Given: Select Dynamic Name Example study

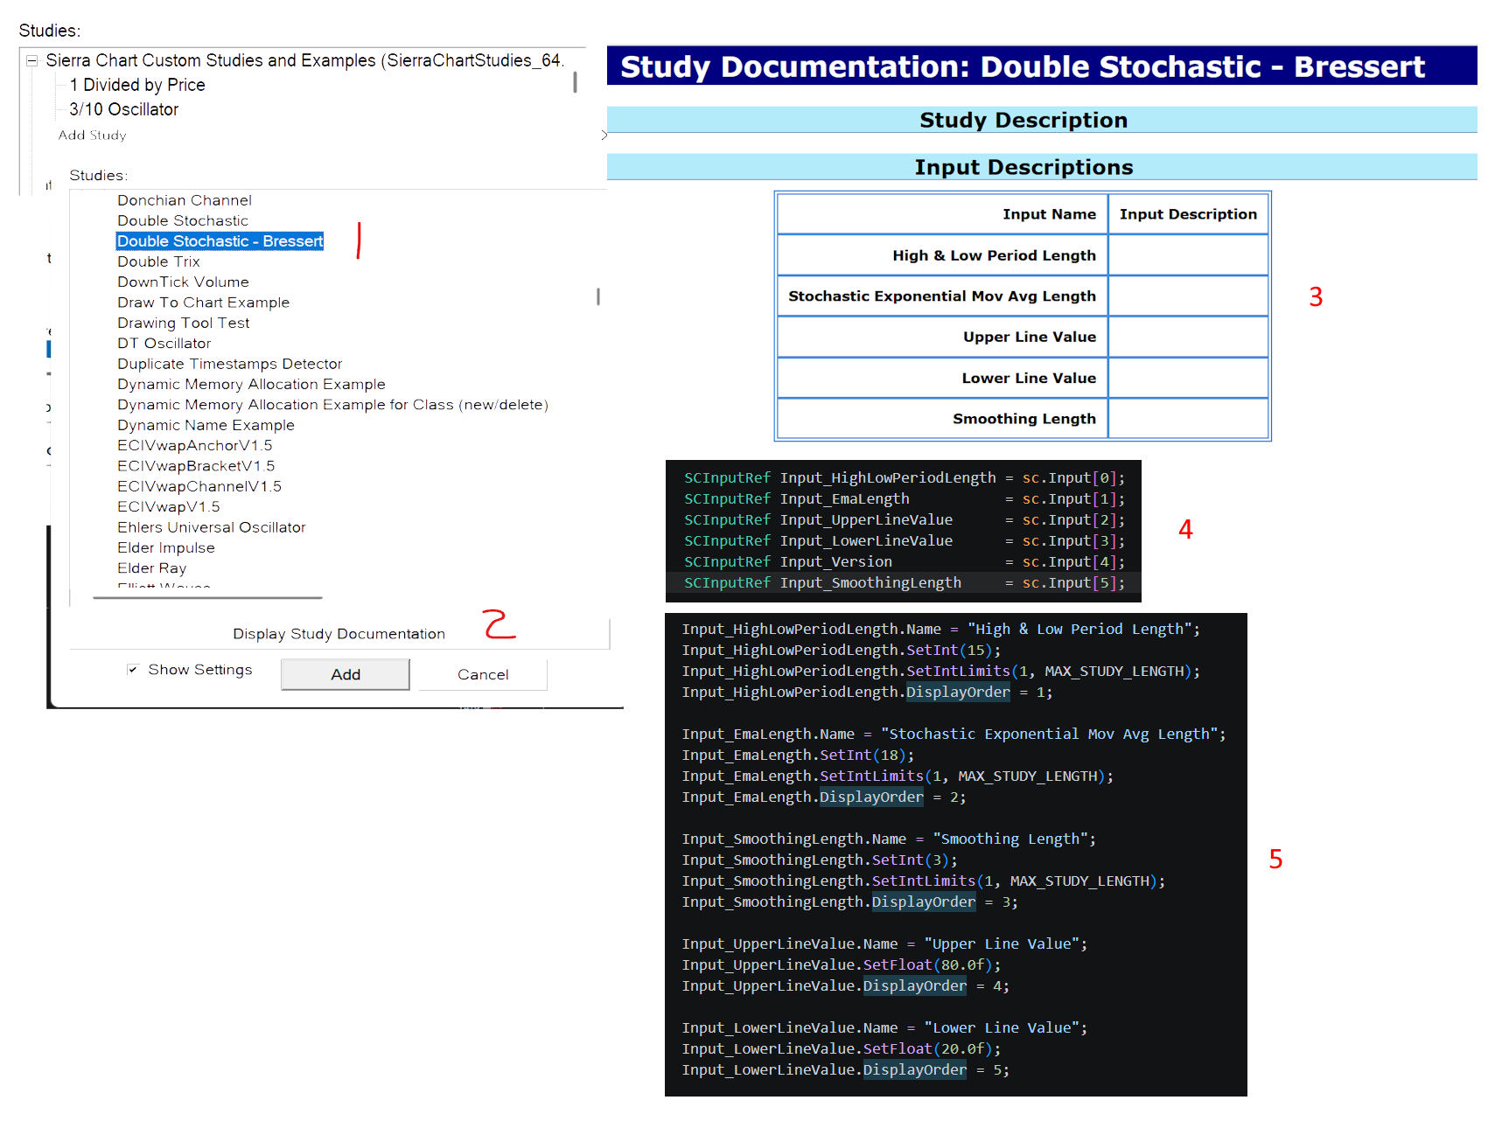Looking at the screenshot, I should [x=206, y=425].
